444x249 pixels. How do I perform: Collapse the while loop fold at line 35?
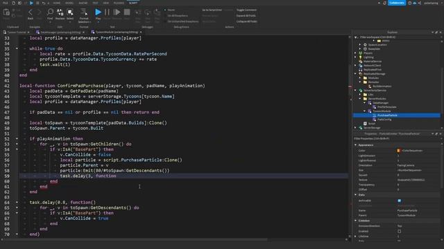[17, 48]
